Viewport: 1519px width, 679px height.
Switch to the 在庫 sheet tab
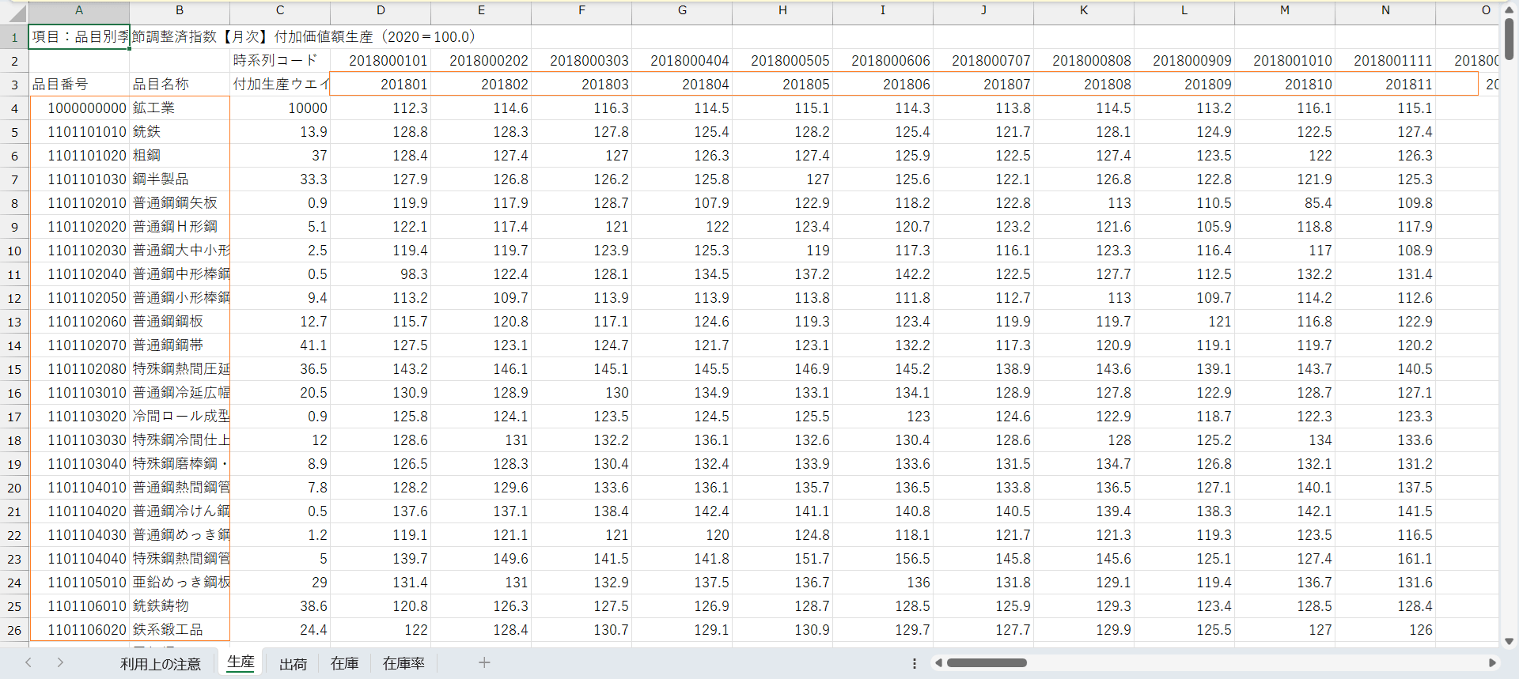tap(344, 664)
